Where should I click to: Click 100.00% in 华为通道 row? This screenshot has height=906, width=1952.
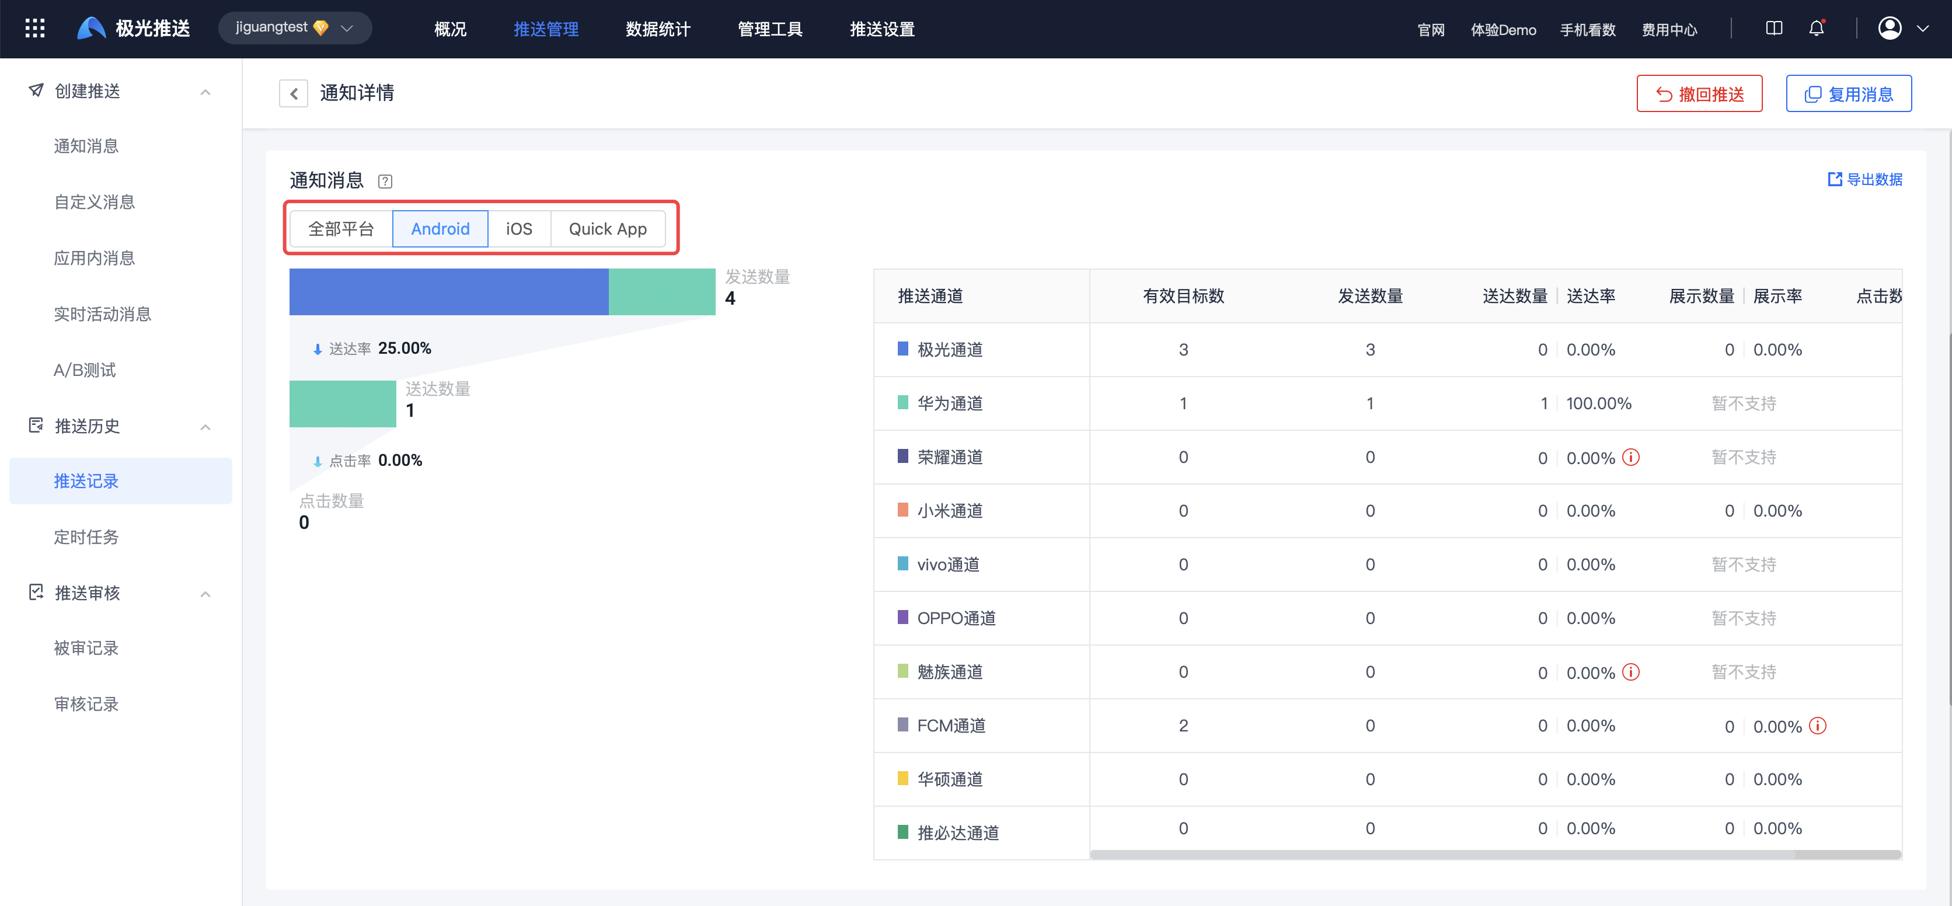(1599, 403)
